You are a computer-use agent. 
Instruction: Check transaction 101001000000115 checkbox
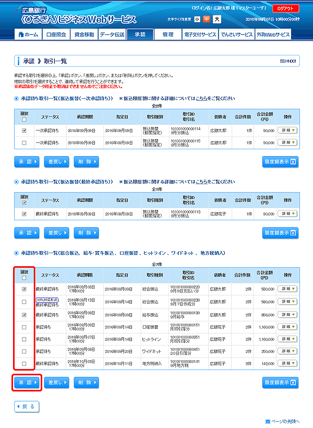coord(24,143)
